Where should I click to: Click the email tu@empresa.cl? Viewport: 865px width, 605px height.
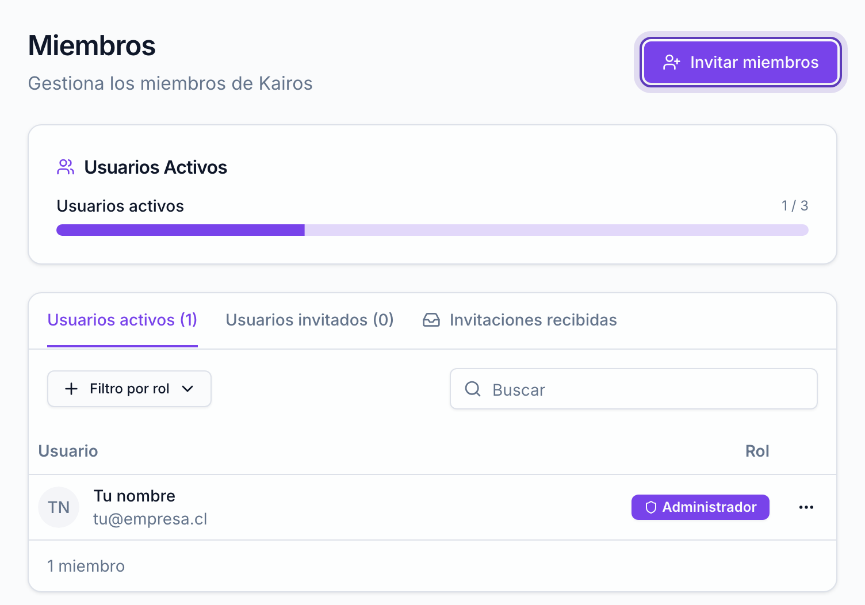[x=150, y=519]
